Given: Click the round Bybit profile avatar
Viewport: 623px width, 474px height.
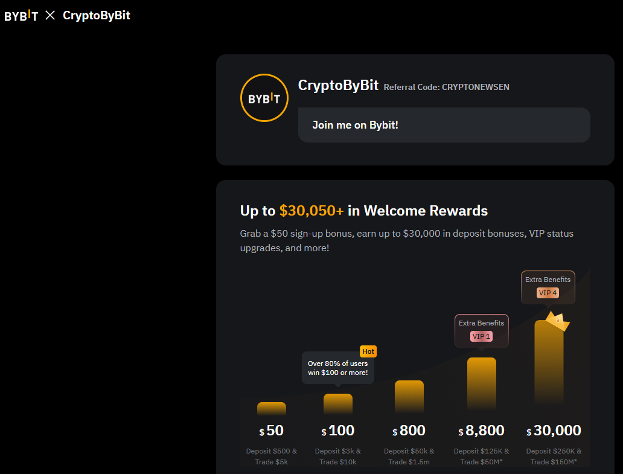Looking at the screenshot, I should 264,98.
